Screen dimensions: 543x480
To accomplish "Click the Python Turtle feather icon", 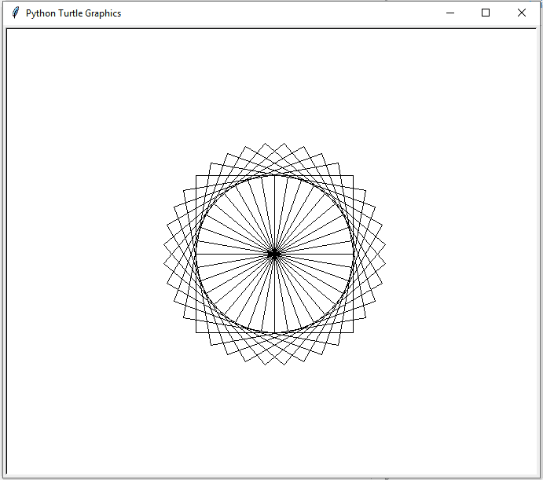I will coord(15,13).
